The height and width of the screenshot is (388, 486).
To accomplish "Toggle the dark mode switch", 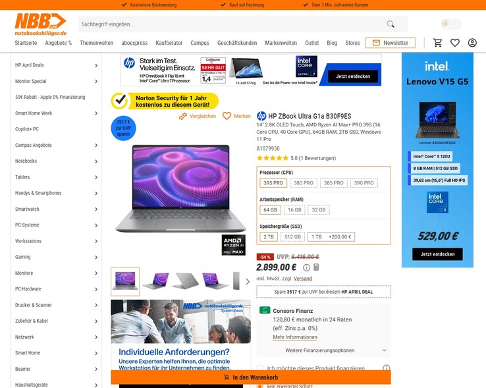I will (x=451, y=24).
